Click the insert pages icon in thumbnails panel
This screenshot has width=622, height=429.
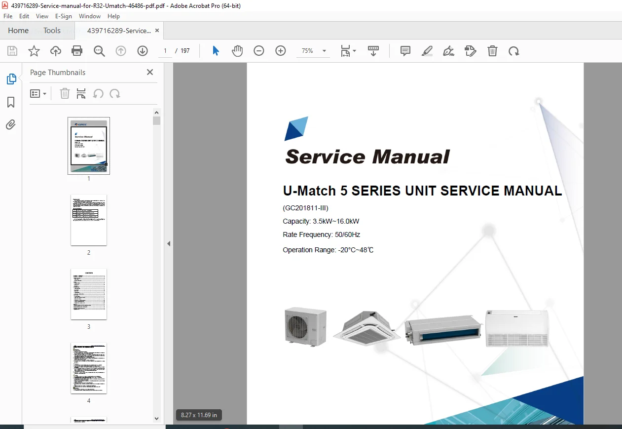(x=81, y=93)
